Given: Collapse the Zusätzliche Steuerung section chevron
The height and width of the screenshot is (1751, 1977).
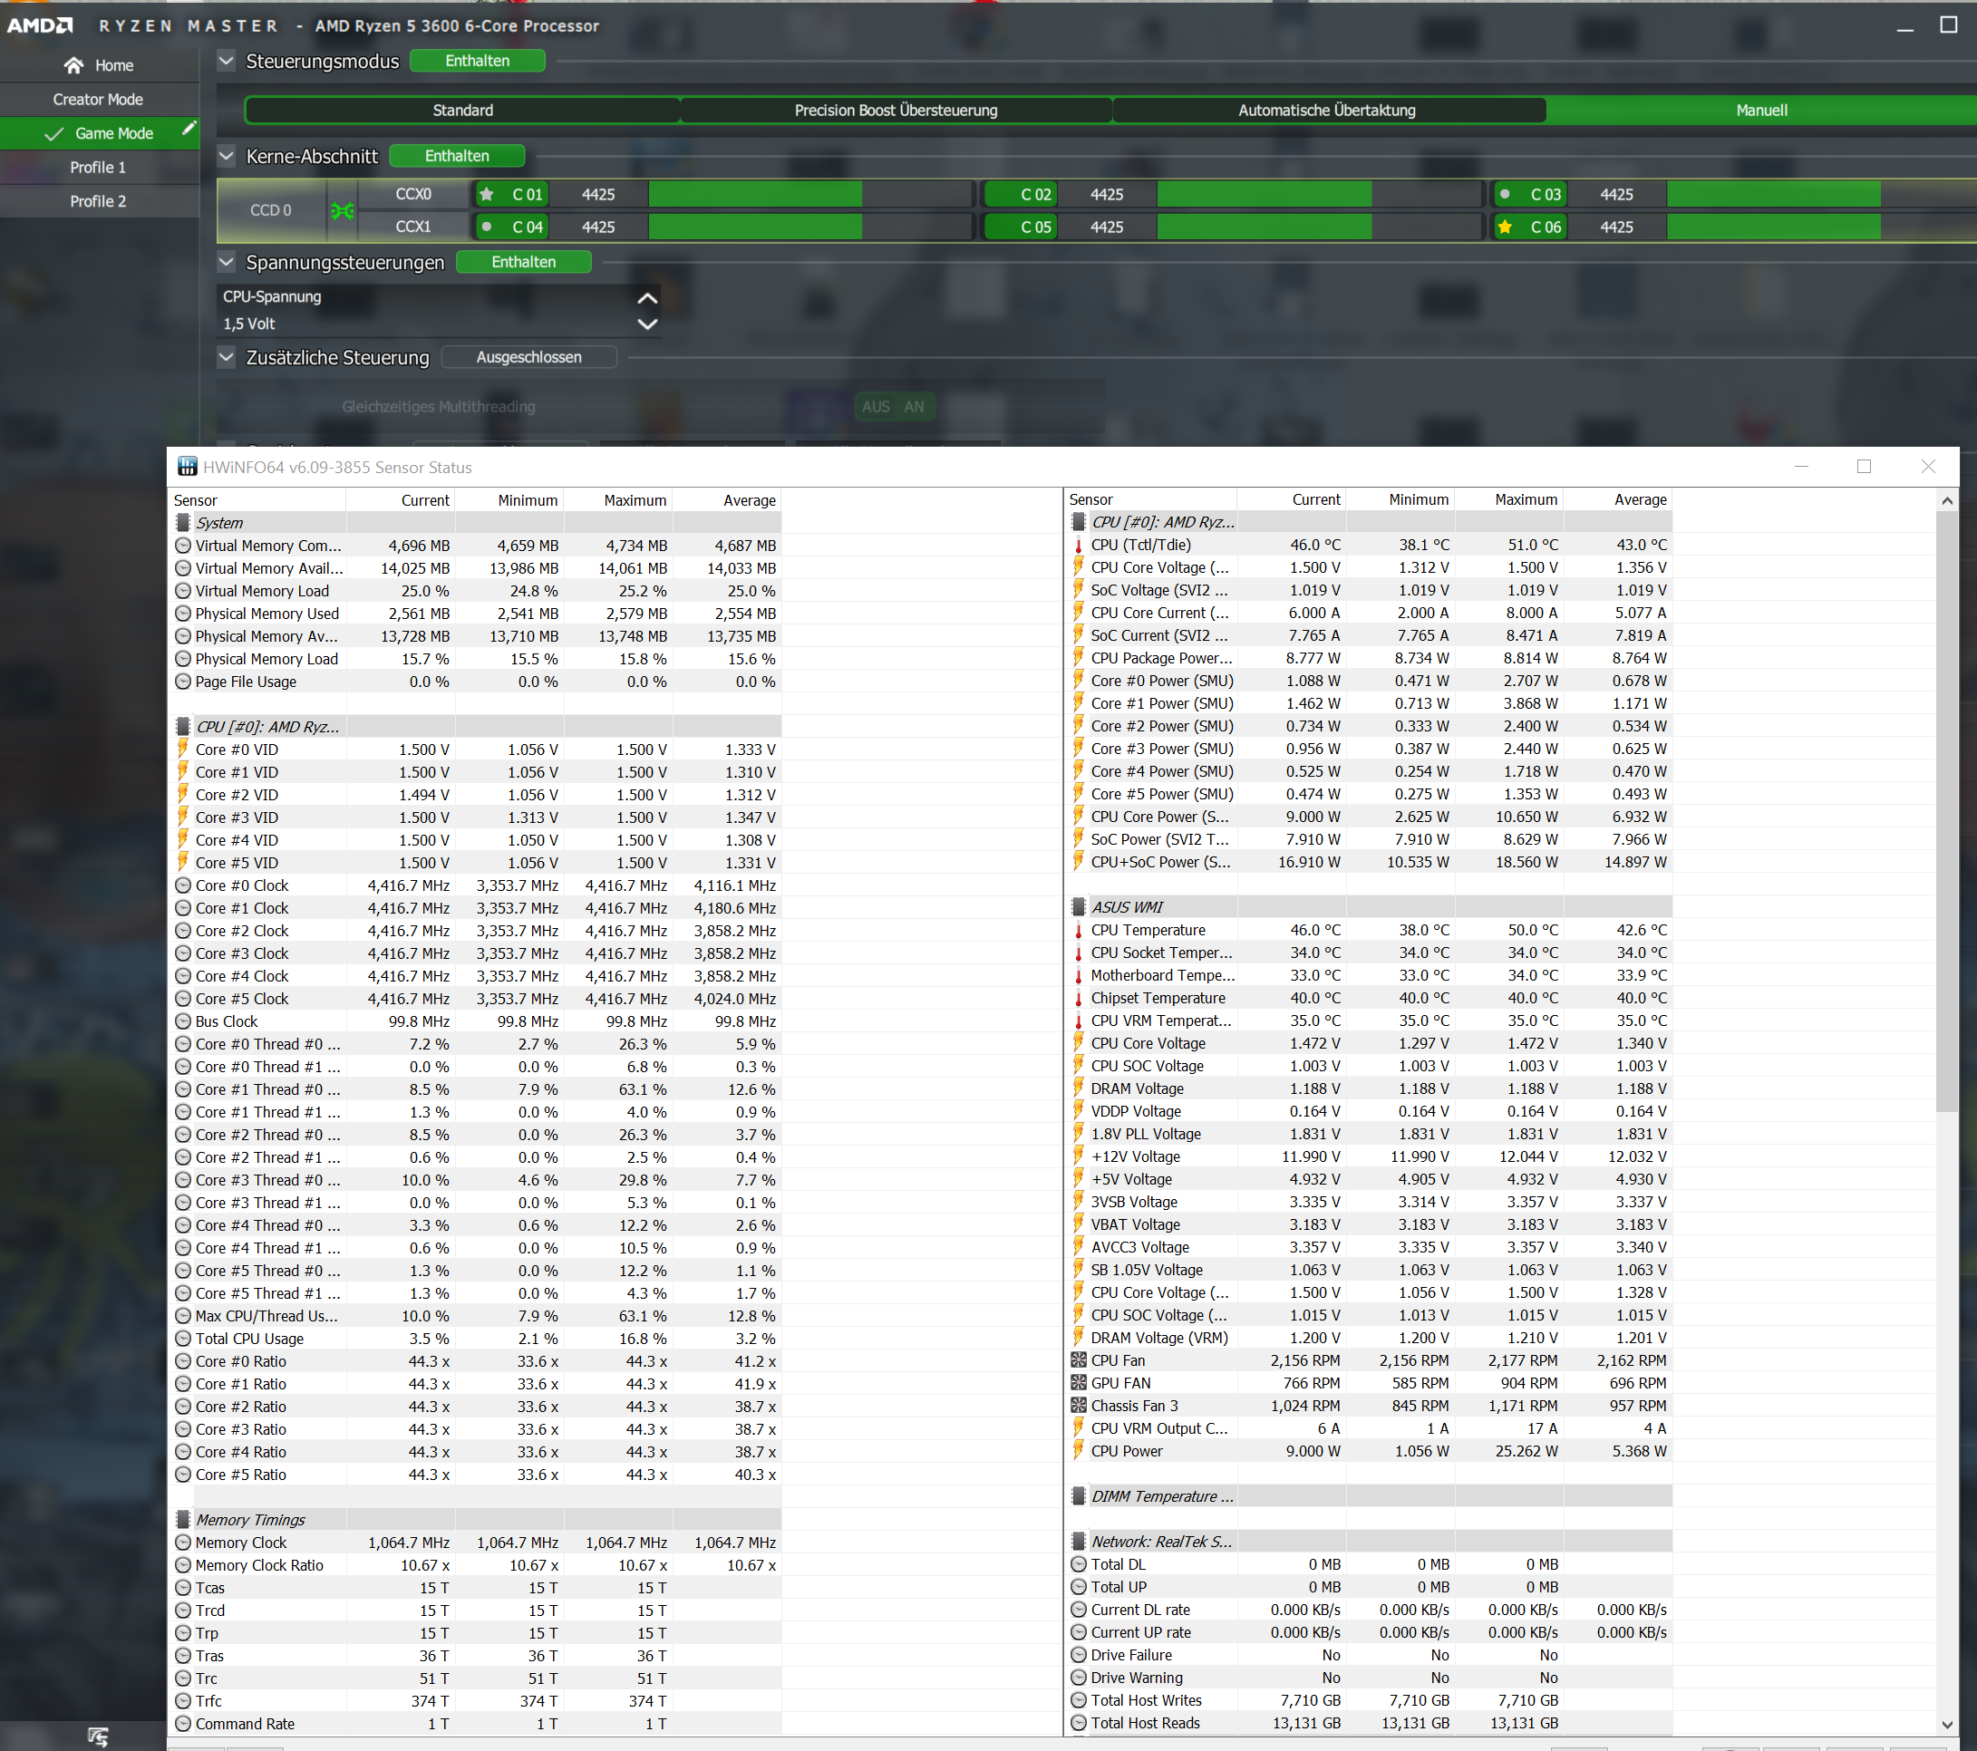Looking at the screenshot, I should [x=227, y=358].
